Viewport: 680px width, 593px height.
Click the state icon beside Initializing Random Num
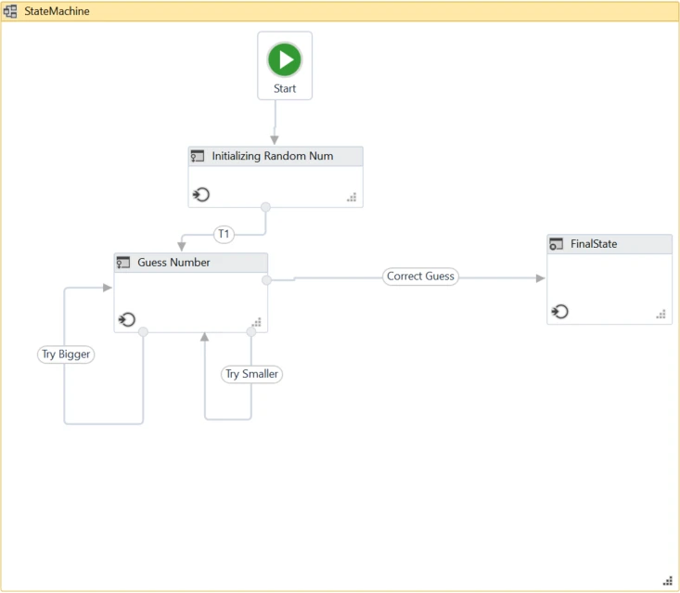(x=198, y=156)
